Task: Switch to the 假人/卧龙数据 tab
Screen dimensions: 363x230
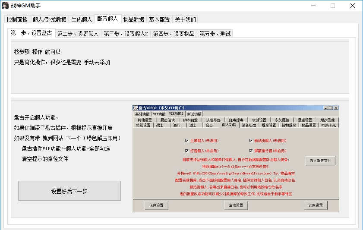Action: (x=50, y=19)
